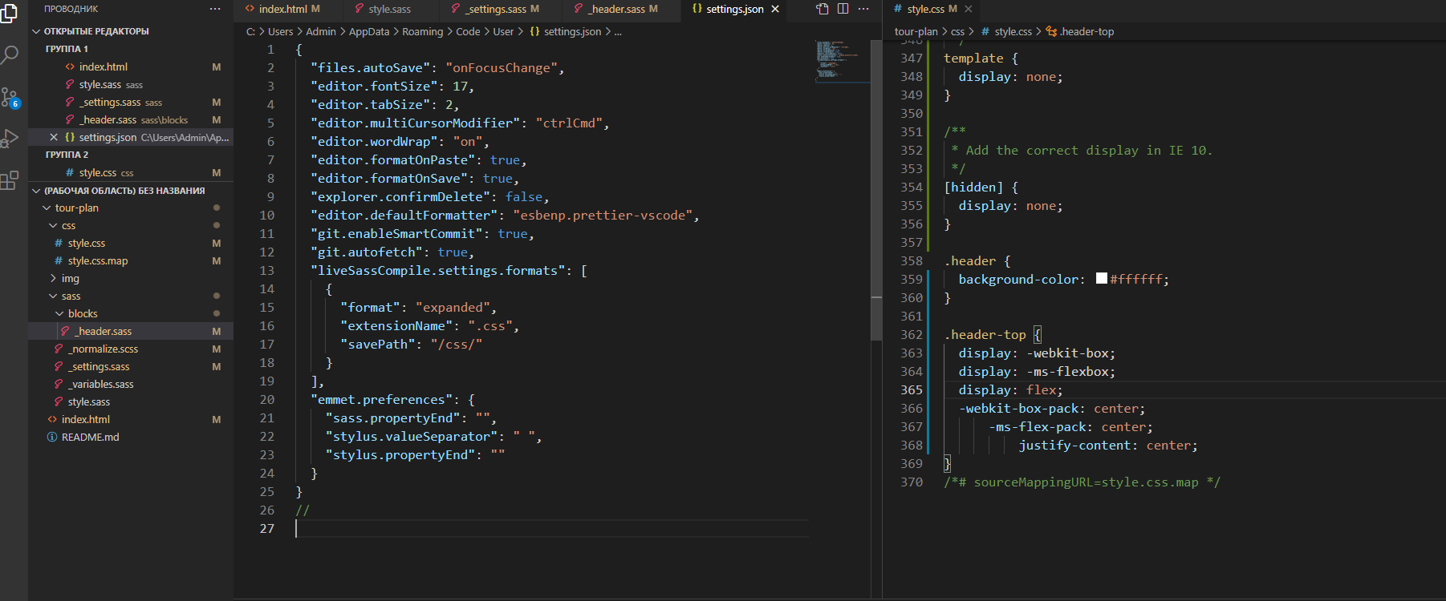
Task: Split the editor to the right
Action: 843,9
